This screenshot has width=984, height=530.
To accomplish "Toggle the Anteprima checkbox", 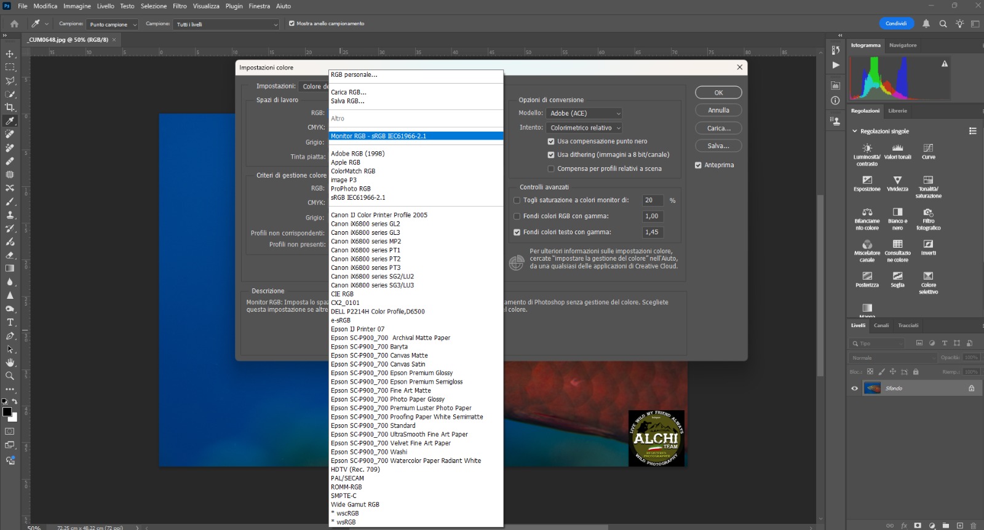I will (x=698, y=165).
